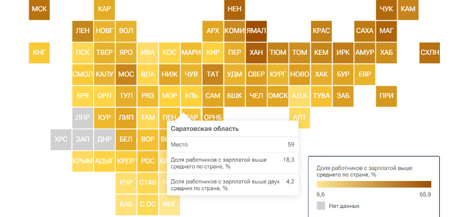Click the КАМ region tile
457x217 pixels.
tap(408, 9)
